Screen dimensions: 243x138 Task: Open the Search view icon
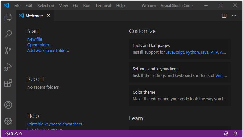click(x=8, y=34)
